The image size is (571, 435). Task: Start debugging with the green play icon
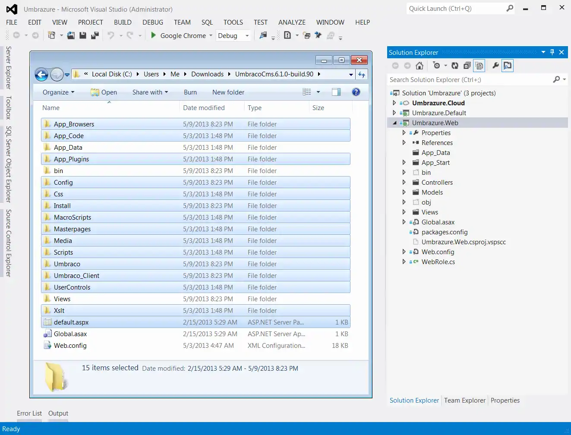153,35
